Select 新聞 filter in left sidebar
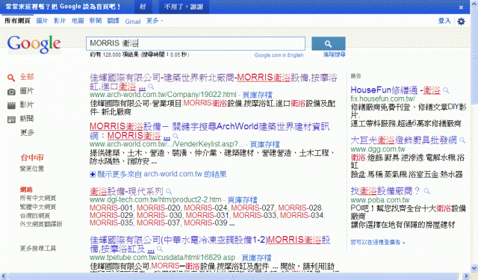Viewport: 478px width, 280px height. (27, 119)
